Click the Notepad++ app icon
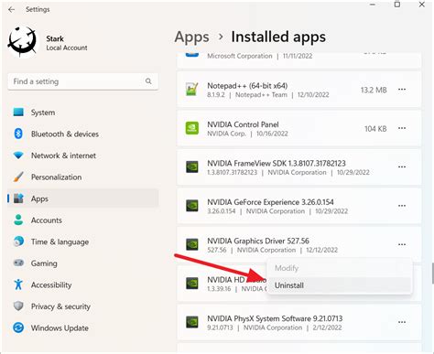This screenshot has height=354, width=434. tap(192, 90)
